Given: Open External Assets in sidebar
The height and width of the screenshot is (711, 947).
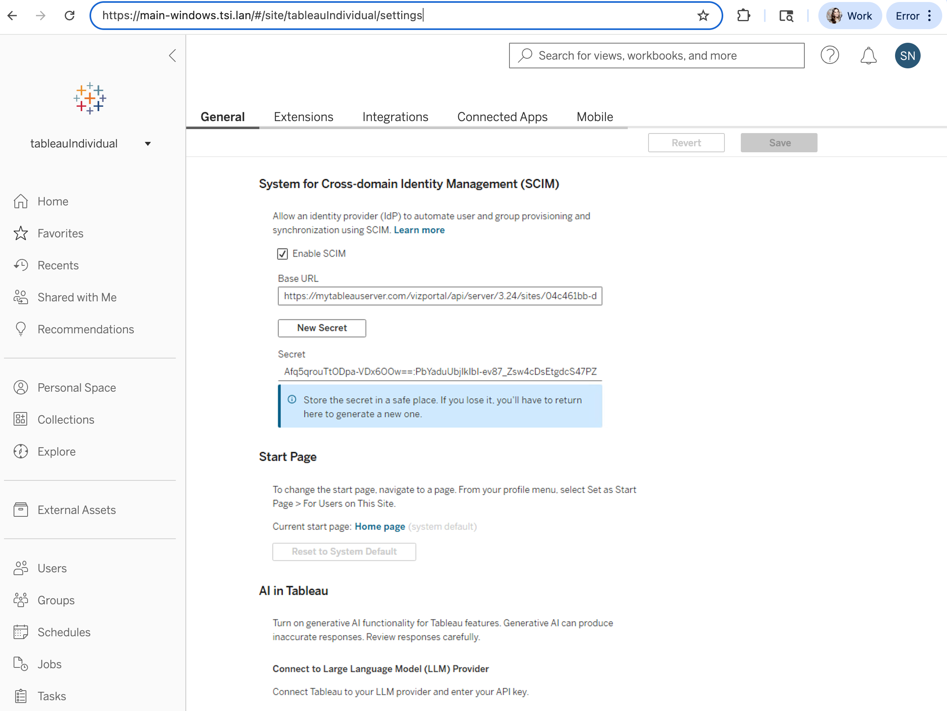Looking at the screenshot, I should (x=76, y=510).
